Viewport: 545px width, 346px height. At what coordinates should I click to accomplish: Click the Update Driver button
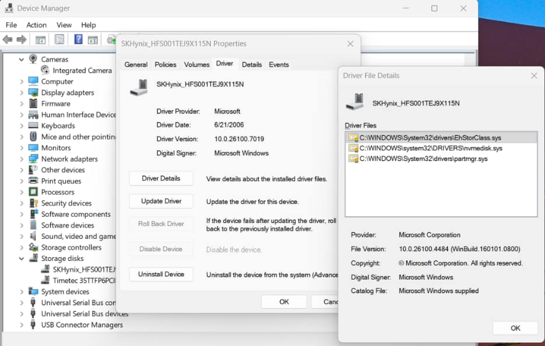[161, 201]
